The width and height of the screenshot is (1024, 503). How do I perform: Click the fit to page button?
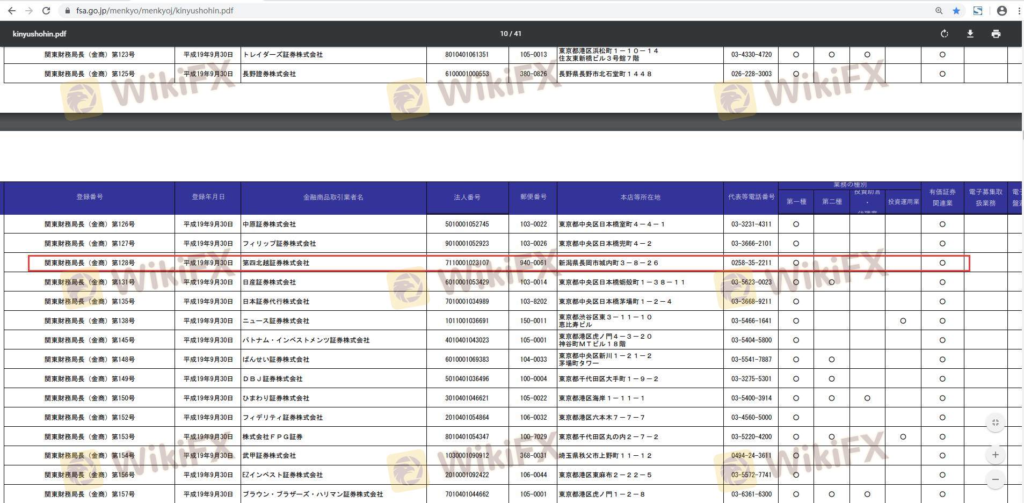tap(995, 423)
